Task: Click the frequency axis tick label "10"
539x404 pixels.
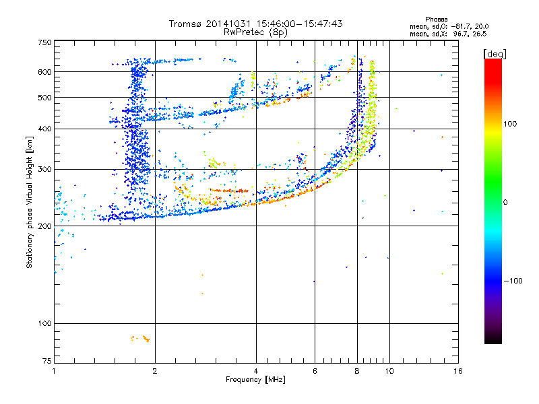Action: [x=389, y=371]
